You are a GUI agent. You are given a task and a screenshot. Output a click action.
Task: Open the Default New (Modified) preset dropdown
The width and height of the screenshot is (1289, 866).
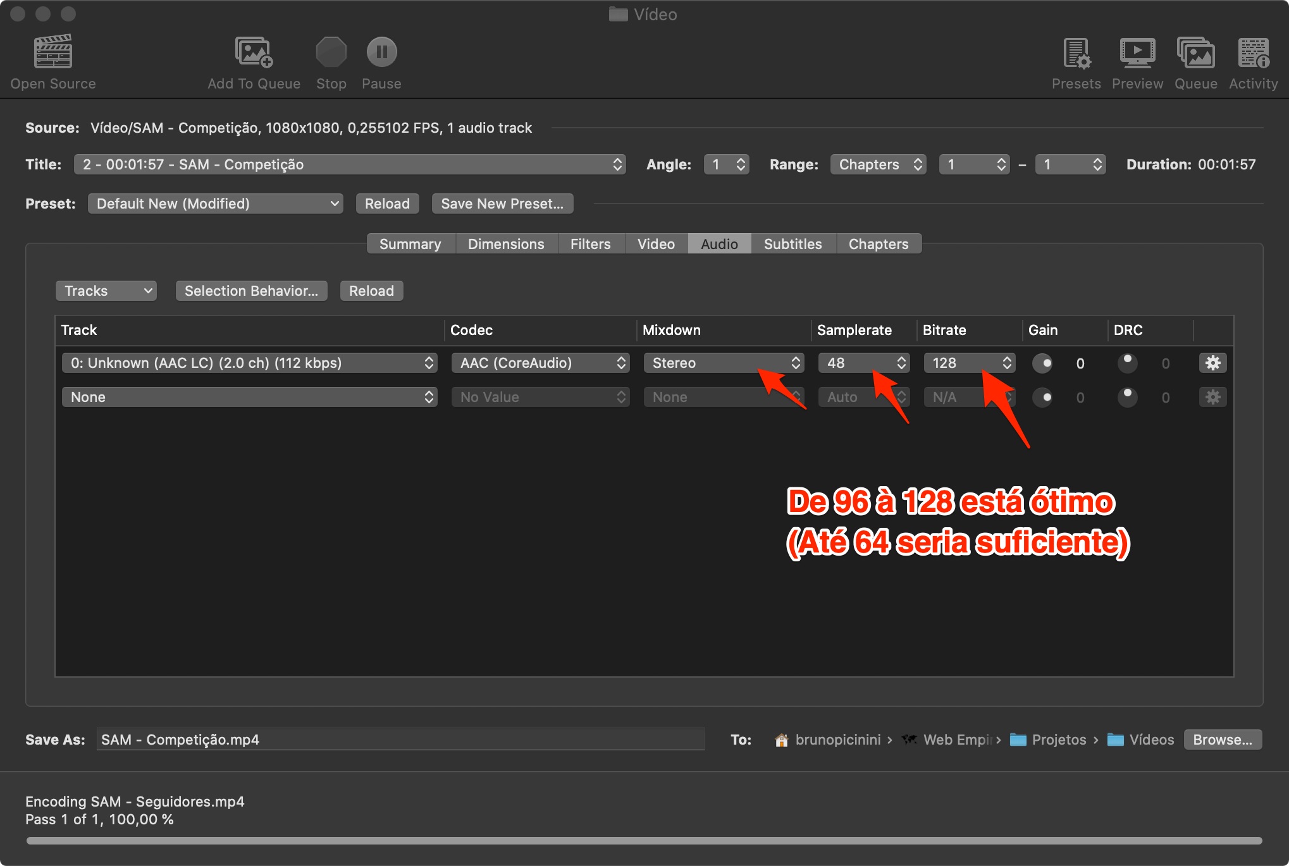click(x=215, y=204)
